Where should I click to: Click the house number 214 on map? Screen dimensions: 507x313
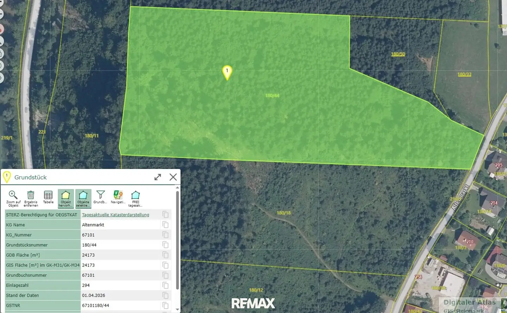494,203
